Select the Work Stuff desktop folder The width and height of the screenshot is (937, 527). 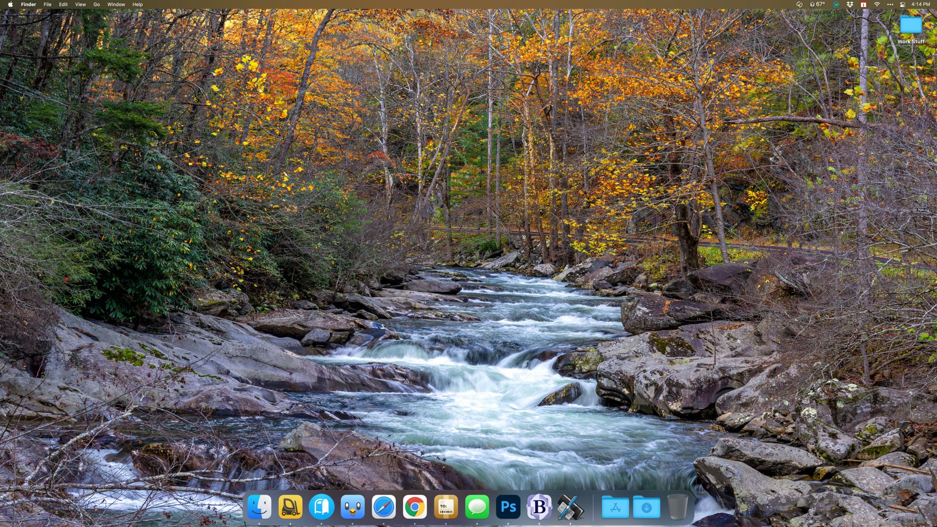910,26
